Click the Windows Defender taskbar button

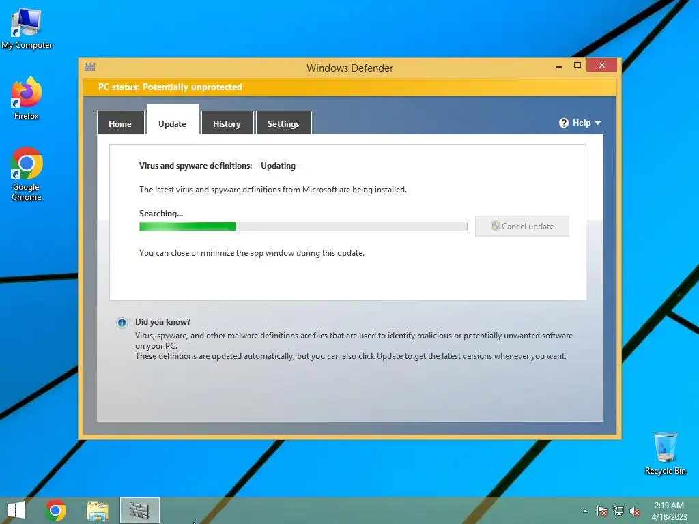(x=139, y=510)
